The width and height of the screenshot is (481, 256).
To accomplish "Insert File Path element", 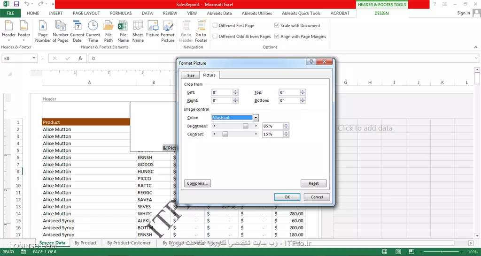I will point(109,31).
